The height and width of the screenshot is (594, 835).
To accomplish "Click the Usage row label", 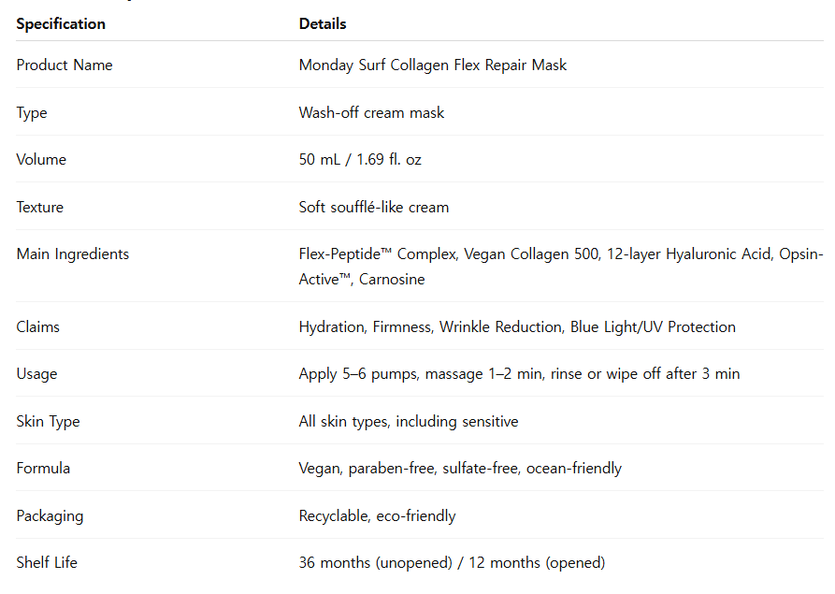I will coord(36,373).
